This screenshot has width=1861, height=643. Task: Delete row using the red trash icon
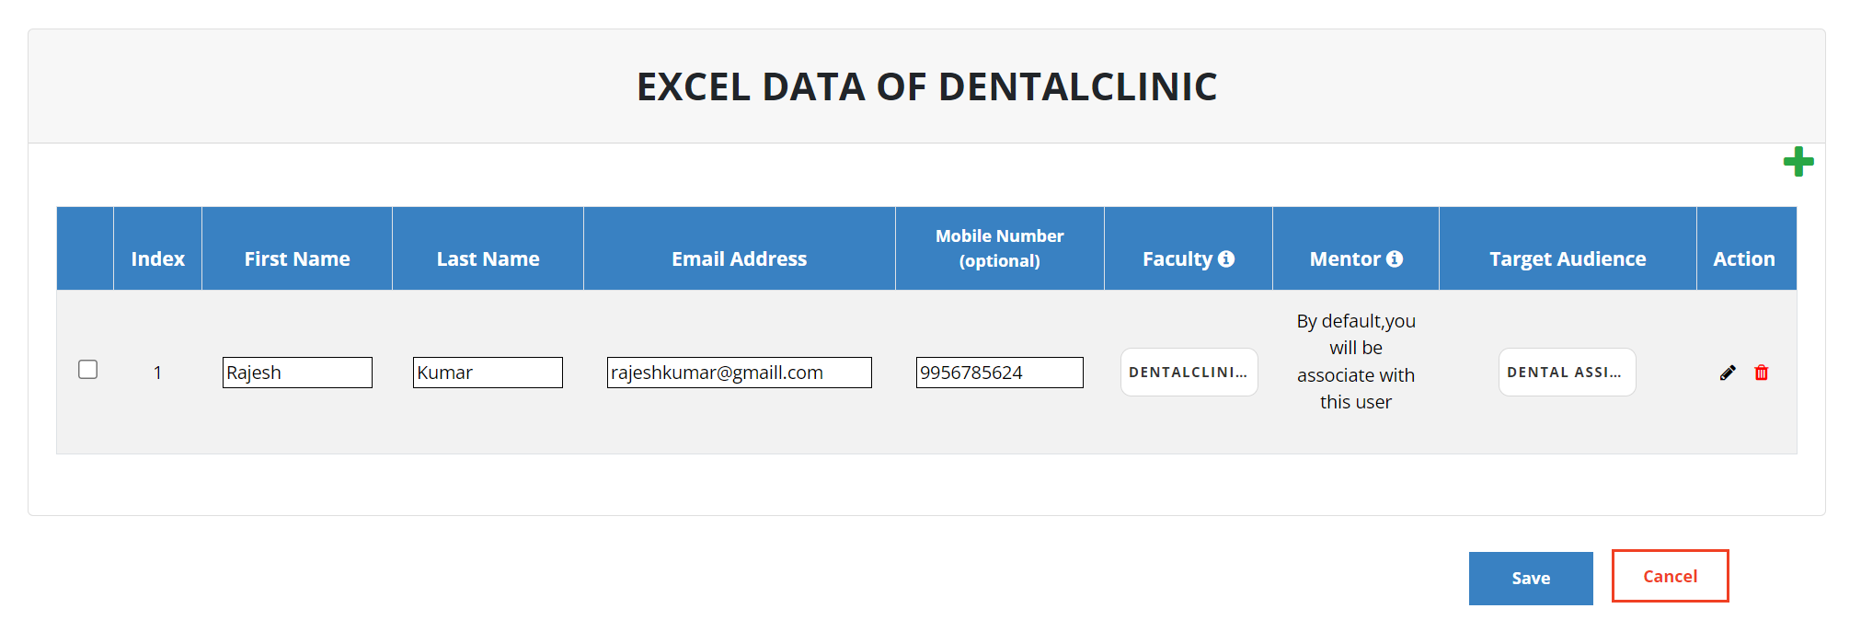pyautogui.click(x=1762, y=373)
